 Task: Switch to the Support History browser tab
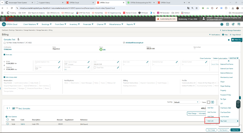50,3
